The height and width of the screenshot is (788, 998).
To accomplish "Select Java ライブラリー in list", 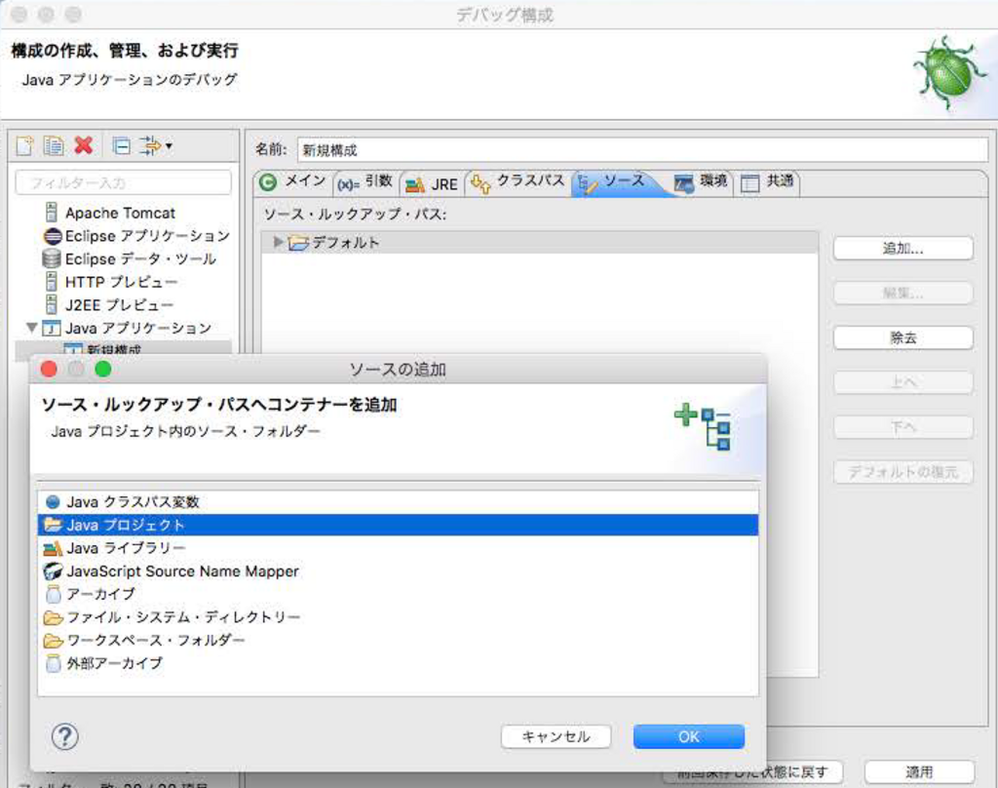I will pyautogui.click(x=398, y=548).
